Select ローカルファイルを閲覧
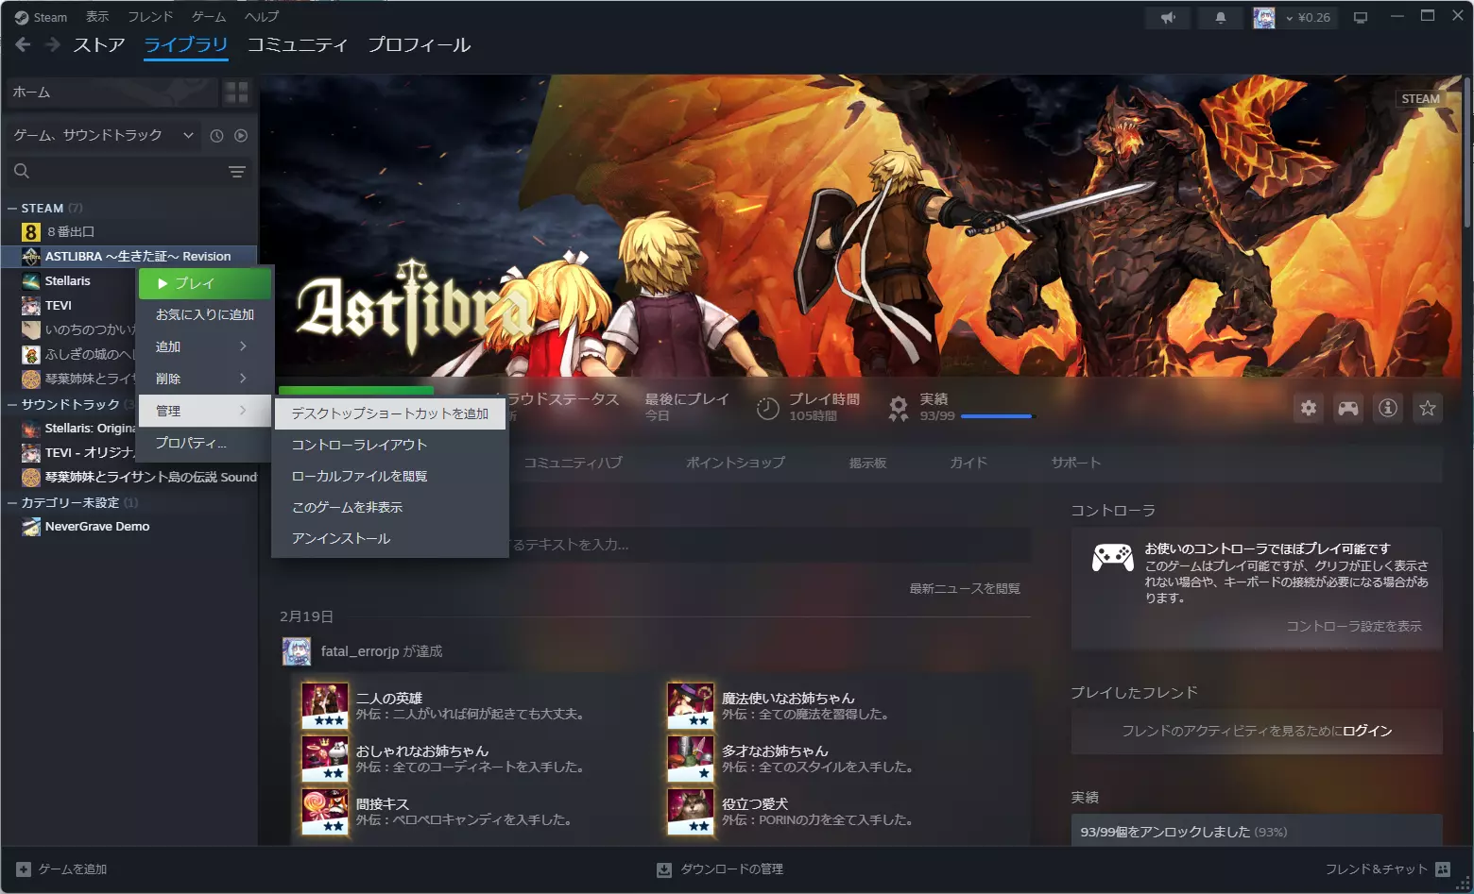 click(390, 476)
